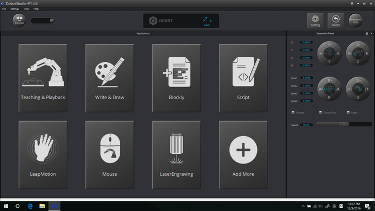Jog joint 3 with J3+
375x211 pixels.
(x=350, y=89)
